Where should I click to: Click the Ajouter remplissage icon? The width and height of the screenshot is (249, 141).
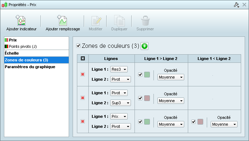(x=62, y=20)
